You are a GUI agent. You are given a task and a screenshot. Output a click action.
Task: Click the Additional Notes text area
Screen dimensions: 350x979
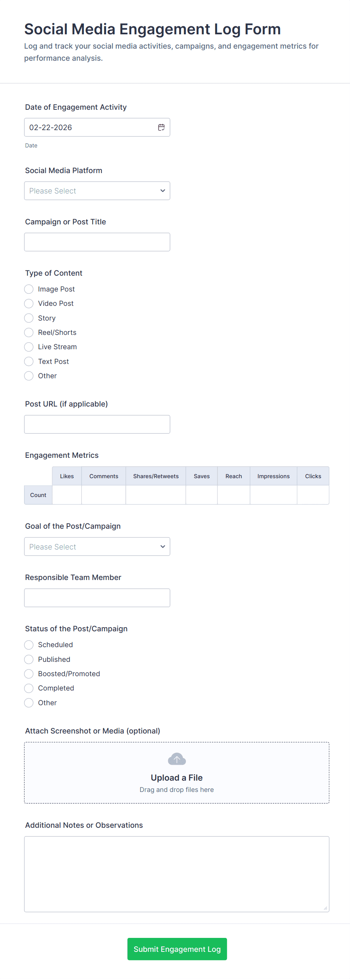(x=177, y=874)
